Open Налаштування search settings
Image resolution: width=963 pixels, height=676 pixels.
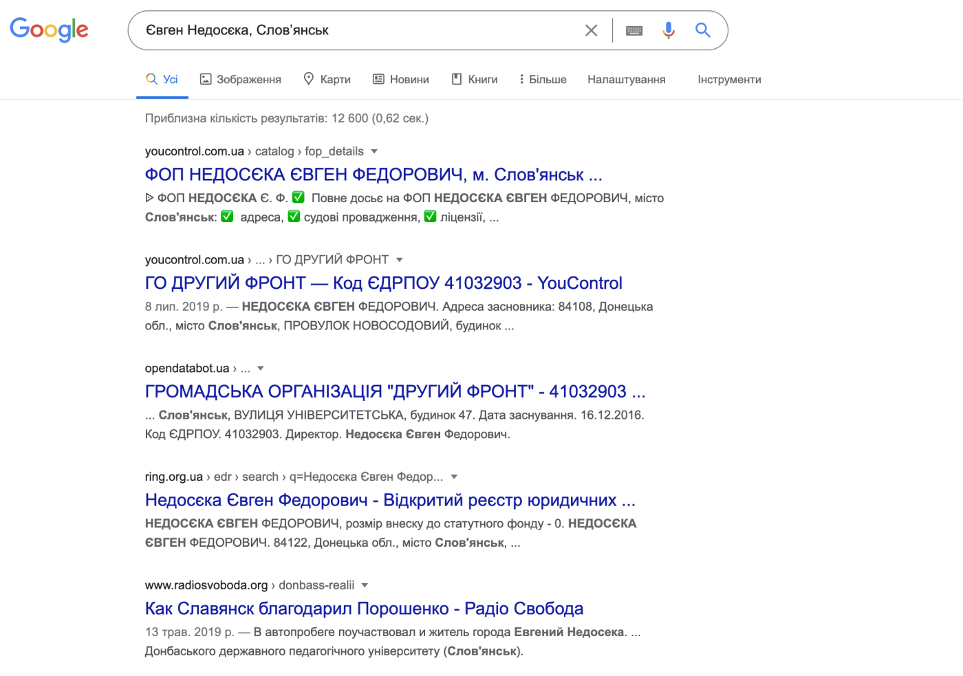pos(627,79)
